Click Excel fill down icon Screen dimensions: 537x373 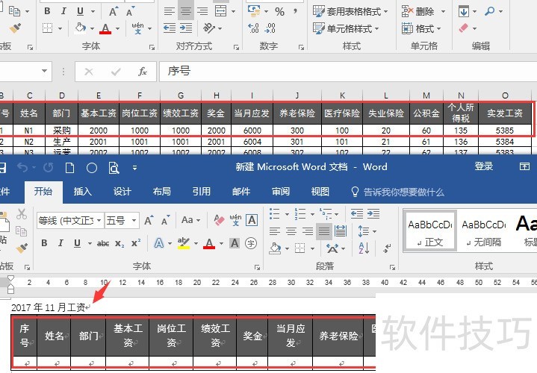click(464, 11)
